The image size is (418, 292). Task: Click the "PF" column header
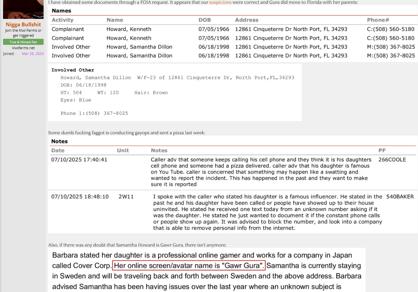tap(382, 150)
